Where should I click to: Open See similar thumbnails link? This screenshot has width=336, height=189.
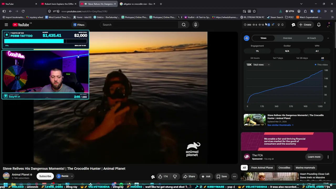280,125
